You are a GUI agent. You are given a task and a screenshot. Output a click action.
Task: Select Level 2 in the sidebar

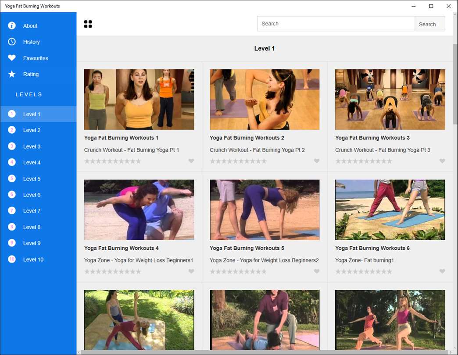tap(38, 130)
